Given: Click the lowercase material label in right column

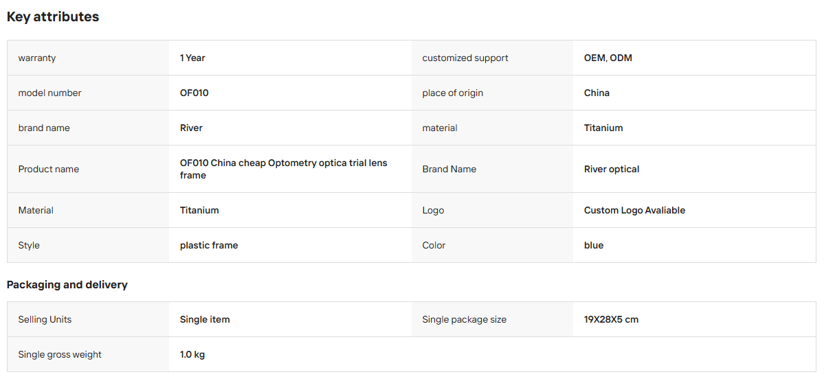Looking at the screenshot, I should pos(439,128).
